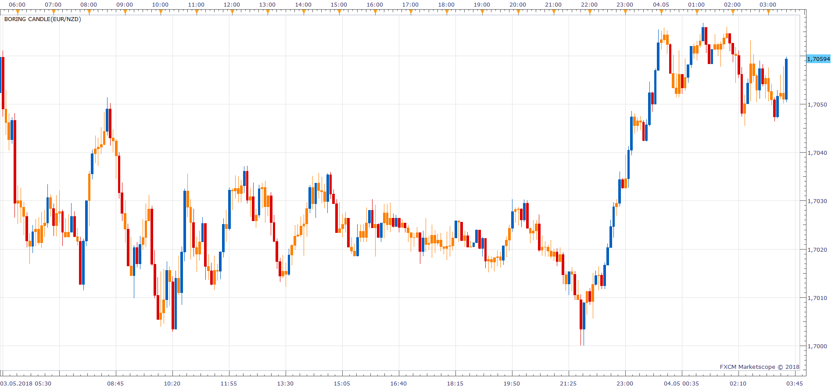The width and height of the screenshot is (835, 389).
Task: Choose the orange marker under 18:00
Action: 447,12
